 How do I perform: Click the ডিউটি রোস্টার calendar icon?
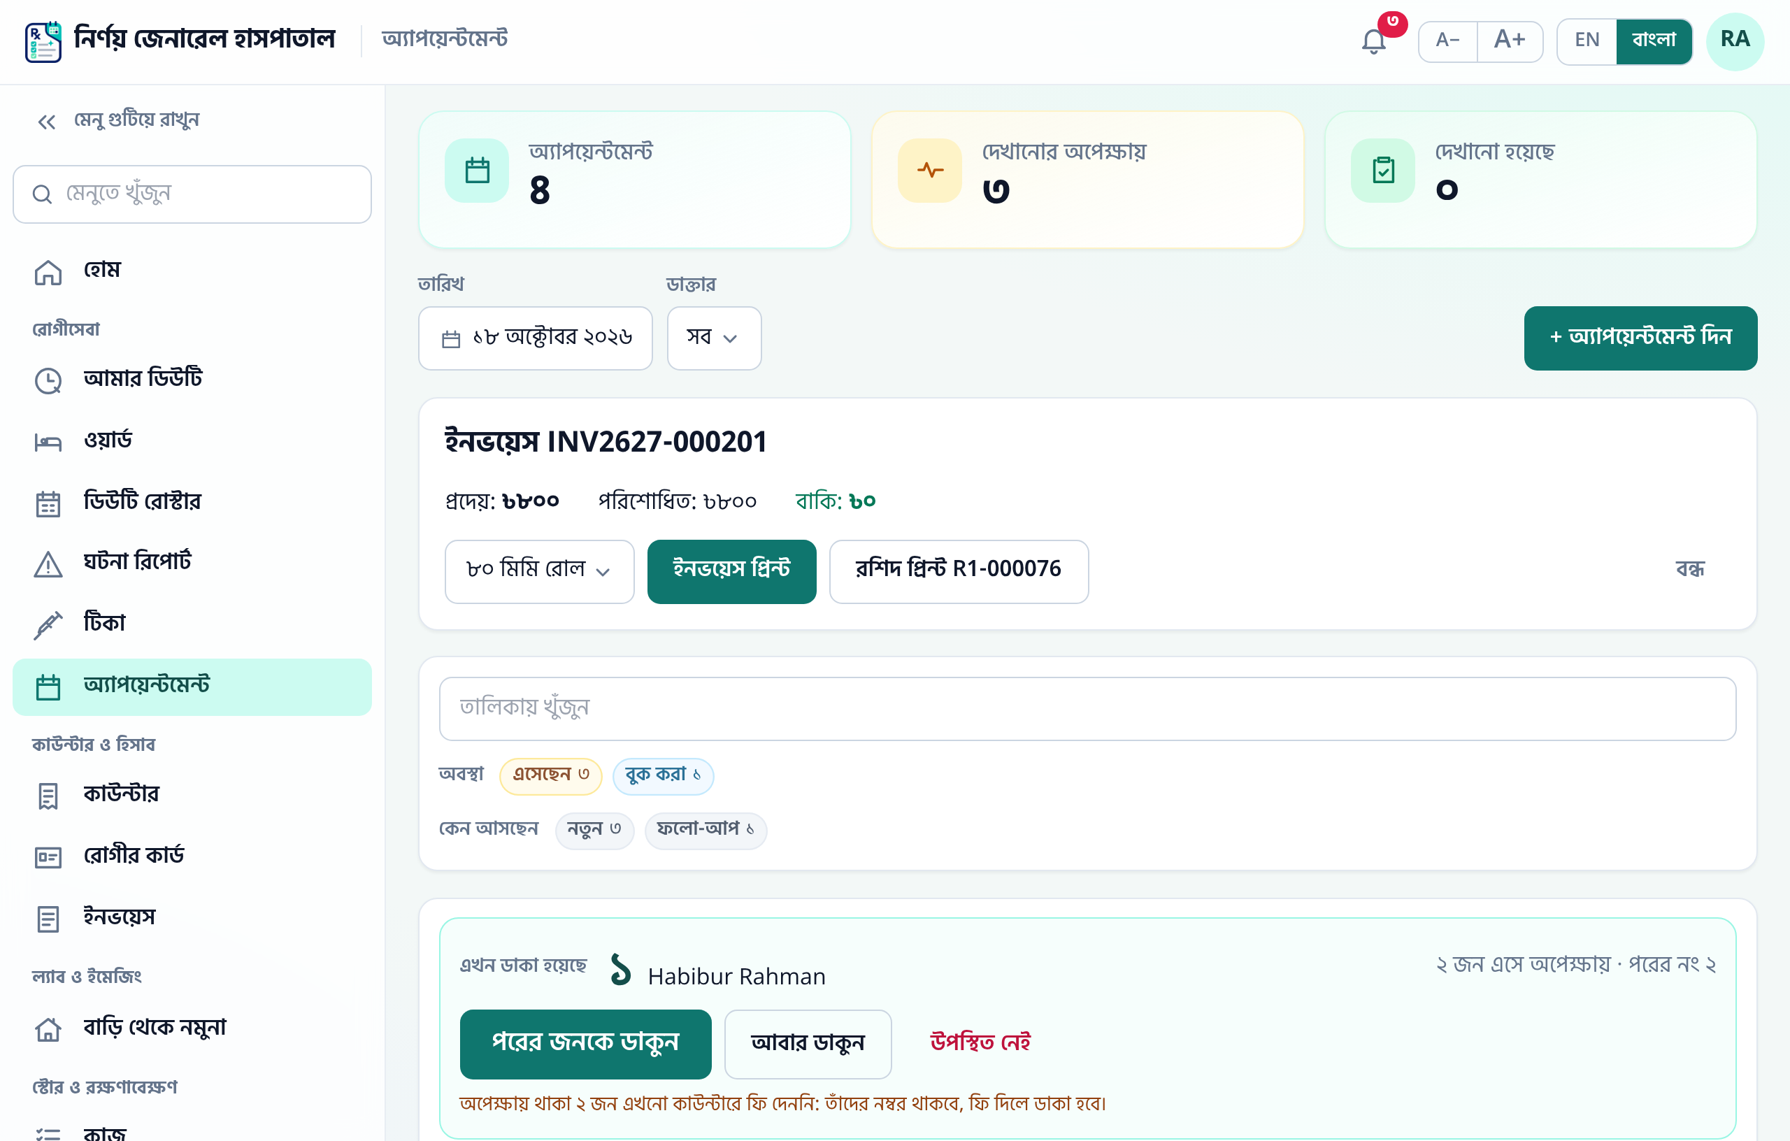point(48,503)
